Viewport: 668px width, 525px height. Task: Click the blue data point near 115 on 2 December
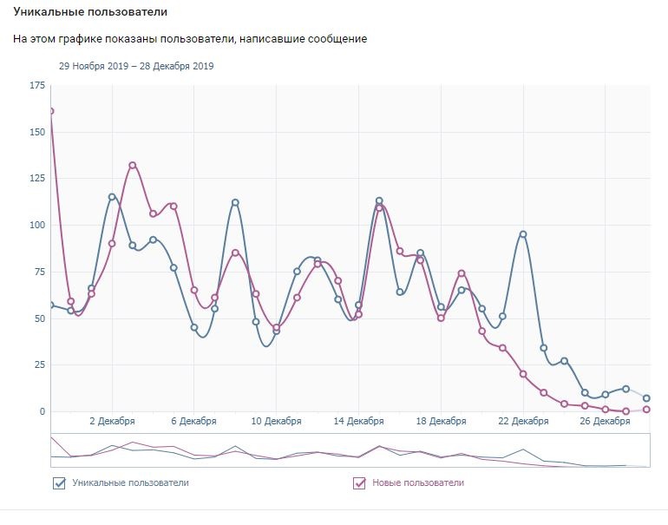112,197
